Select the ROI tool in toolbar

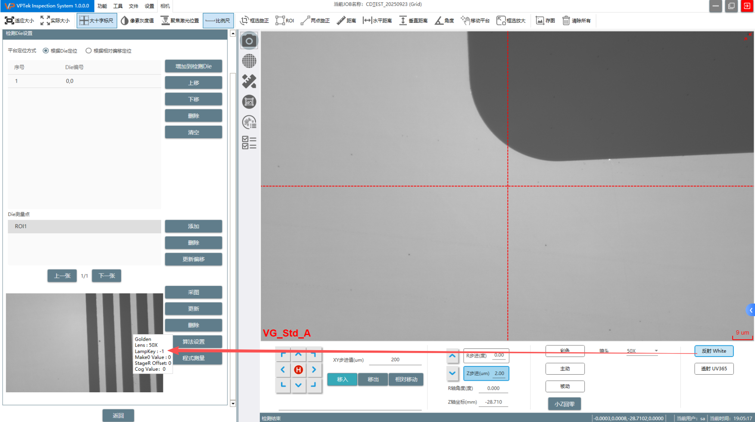[285, 21]
